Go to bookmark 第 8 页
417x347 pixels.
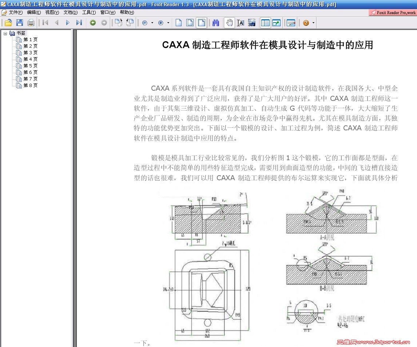pos(30,86)
